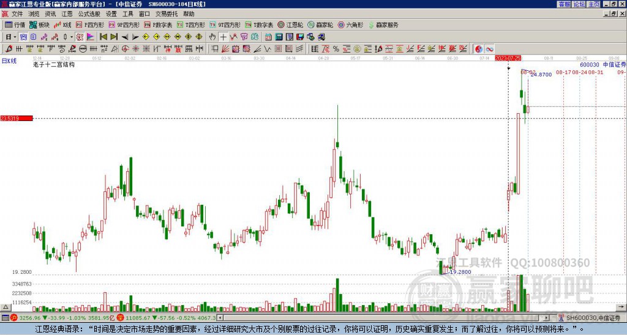Jump to first bar icon

(x=103, y=37)
